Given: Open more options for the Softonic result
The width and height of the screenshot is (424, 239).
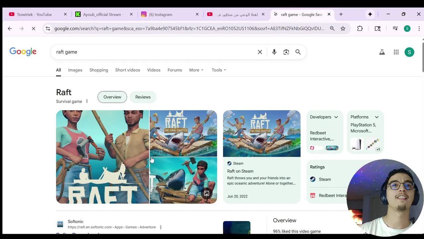Looking at the screenshot, I should [161, 227].
